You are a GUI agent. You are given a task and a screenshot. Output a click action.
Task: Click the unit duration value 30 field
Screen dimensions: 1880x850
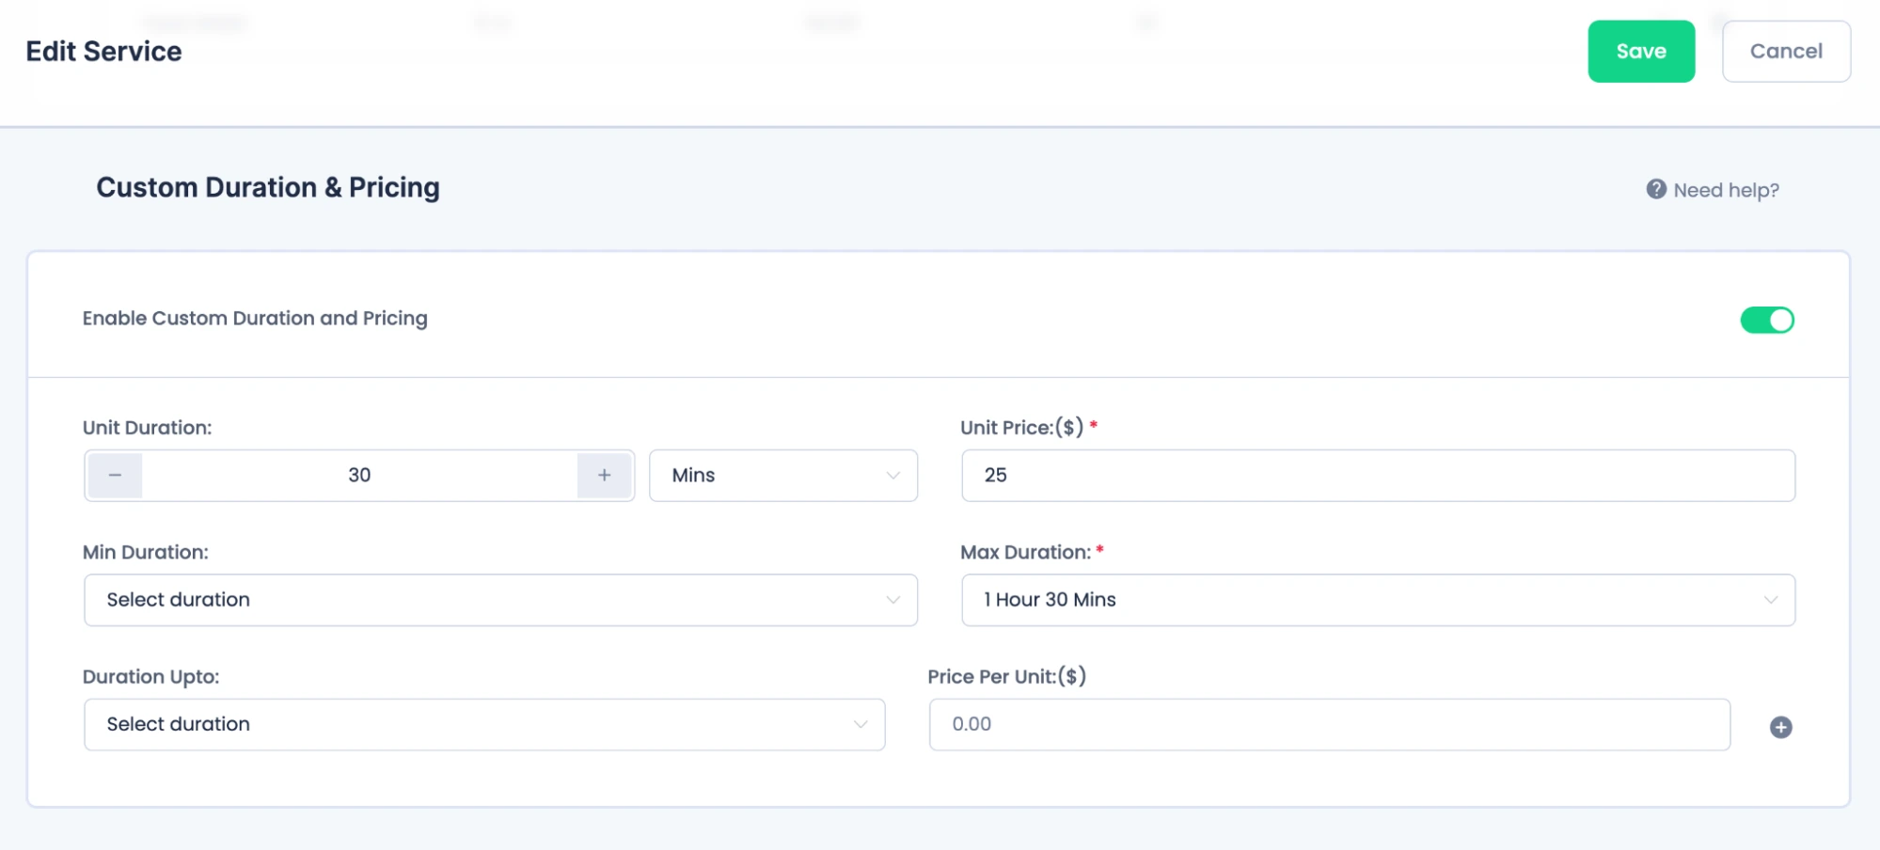point(359,476)
